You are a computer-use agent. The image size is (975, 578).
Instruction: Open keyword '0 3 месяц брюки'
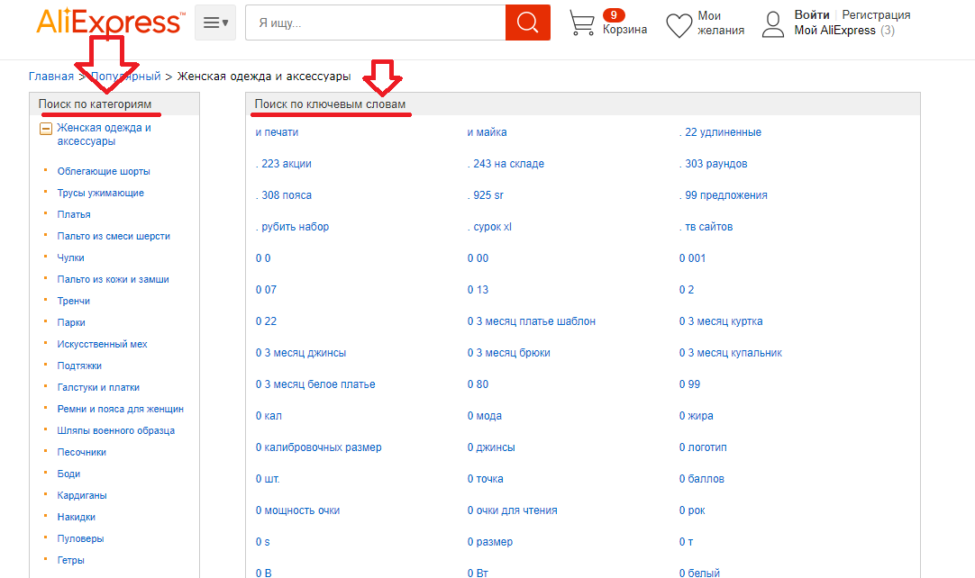pos(508,353)
